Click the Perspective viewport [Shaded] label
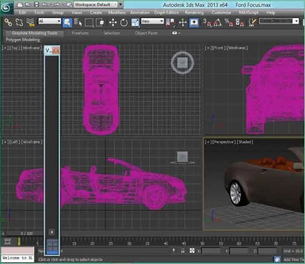305x264 pixels. (245, 142)
